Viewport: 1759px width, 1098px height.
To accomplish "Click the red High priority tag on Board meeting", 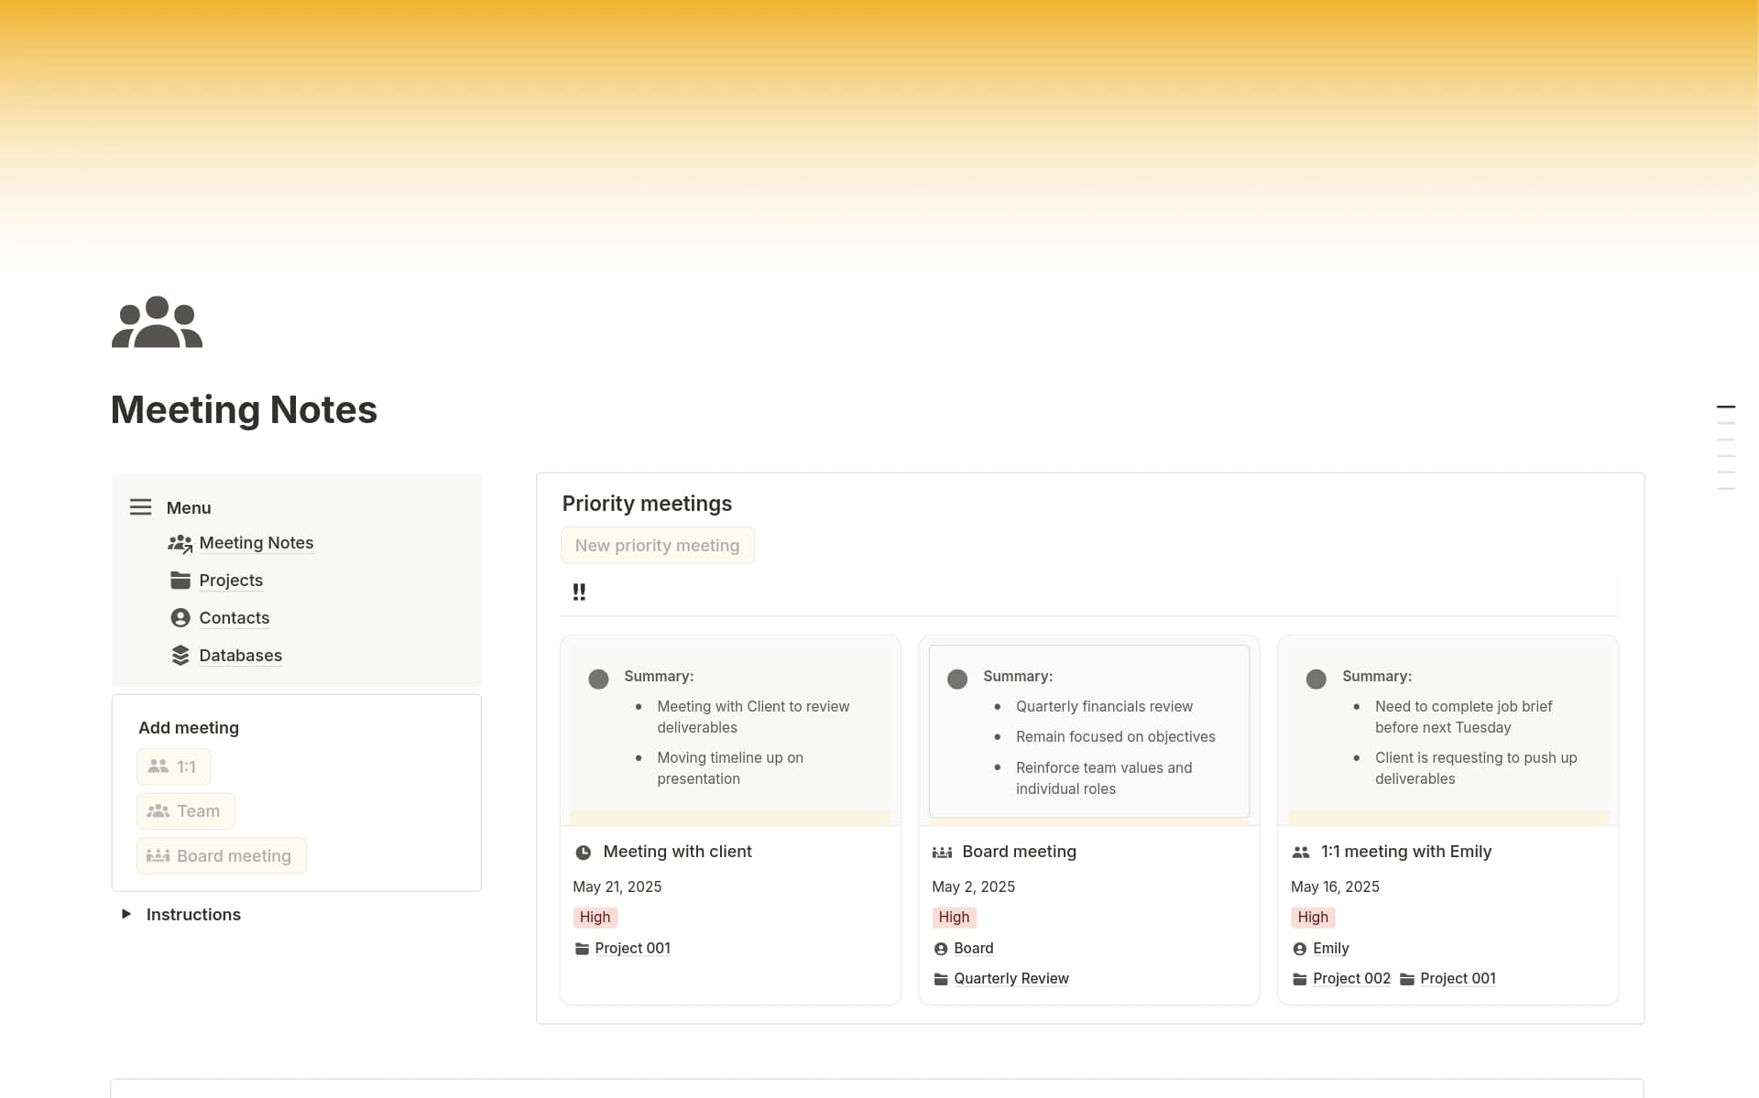I will click(x=953, y=917).
